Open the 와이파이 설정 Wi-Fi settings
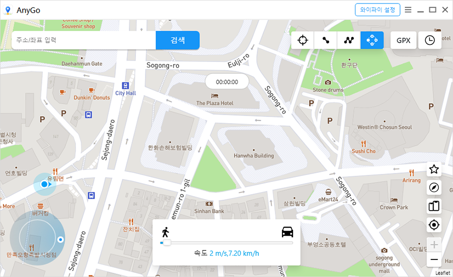Image resolution: width=453 pixels, height=277 pixels. [x=377, y=10]
